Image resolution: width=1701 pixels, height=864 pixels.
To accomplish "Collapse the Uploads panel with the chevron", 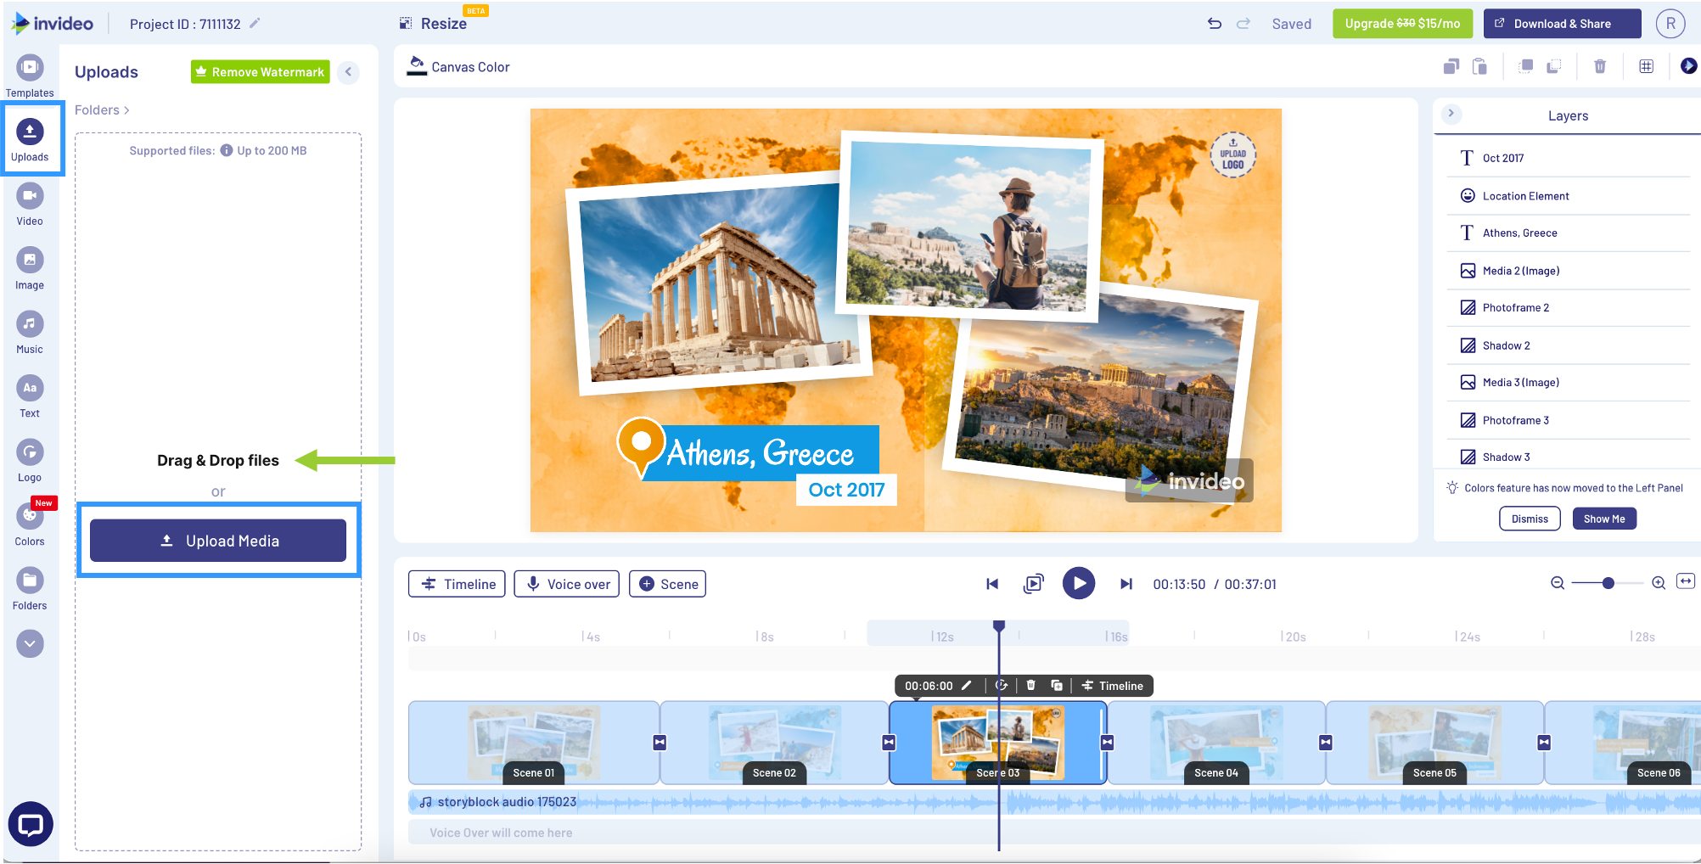I will (x=348, y=72).
